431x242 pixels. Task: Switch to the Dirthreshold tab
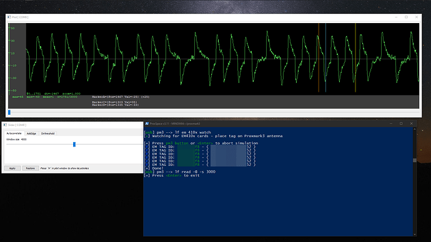click(47, 133)
